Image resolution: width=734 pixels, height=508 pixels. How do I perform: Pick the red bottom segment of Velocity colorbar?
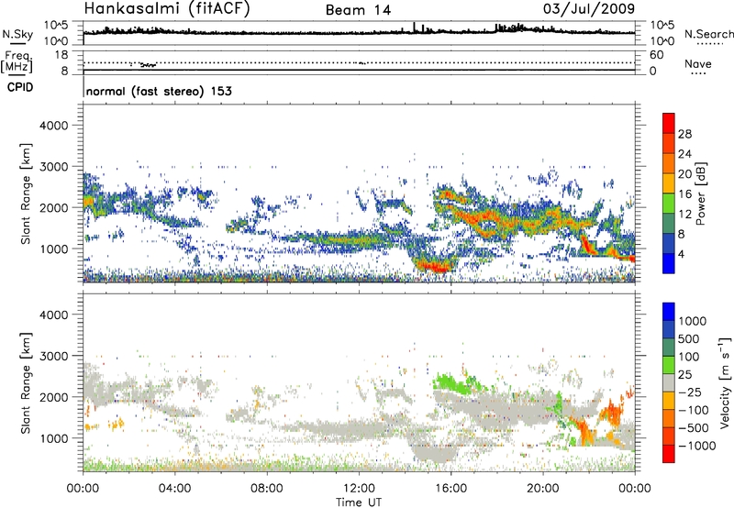click(x=669, y=454)
